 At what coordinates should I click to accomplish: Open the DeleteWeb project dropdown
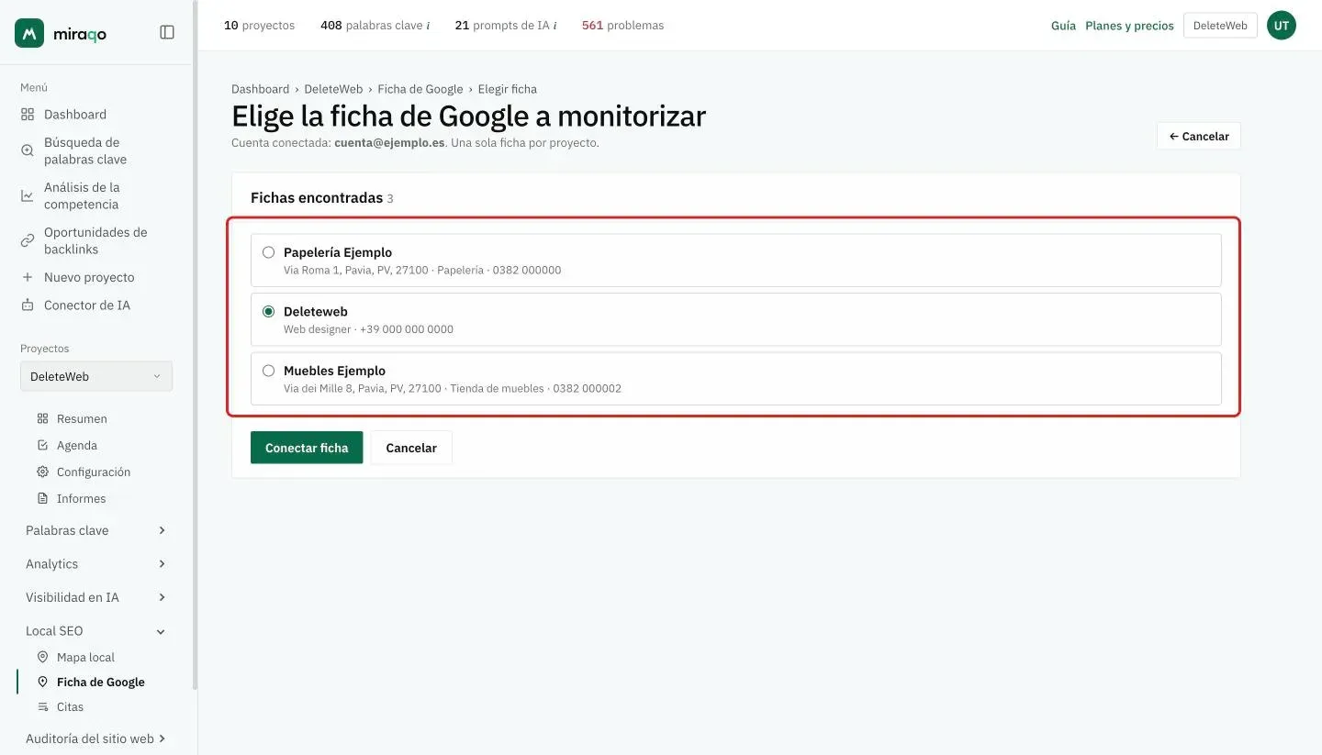click(x=96, y=377)
